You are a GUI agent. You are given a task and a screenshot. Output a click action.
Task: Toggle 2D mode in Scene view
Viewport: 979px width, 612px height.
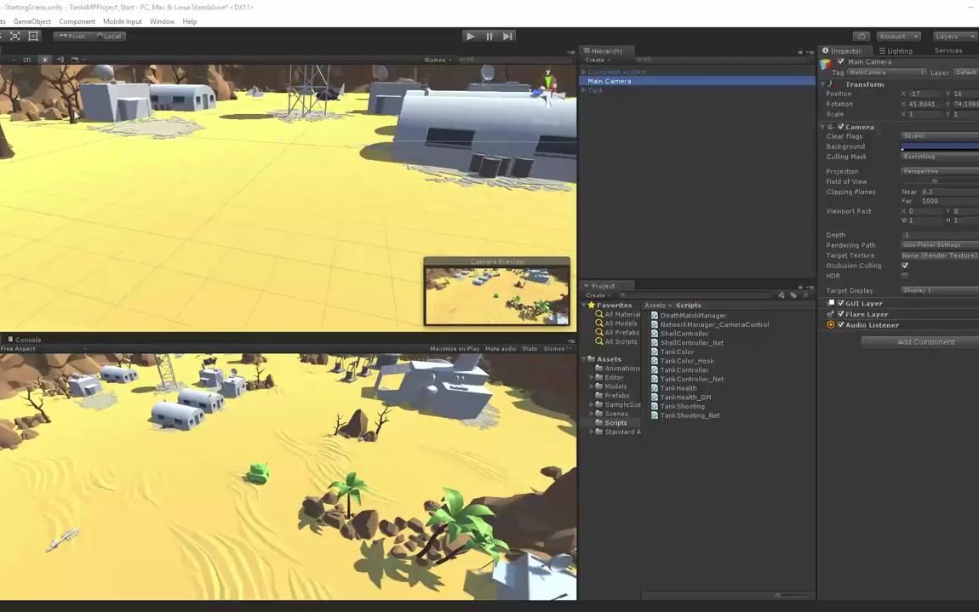click(x=27, y=60)
